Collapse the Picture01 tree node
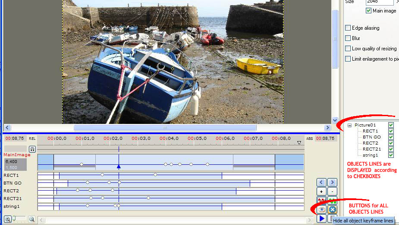This screenshot has width=399, height=225. [349, 125]
